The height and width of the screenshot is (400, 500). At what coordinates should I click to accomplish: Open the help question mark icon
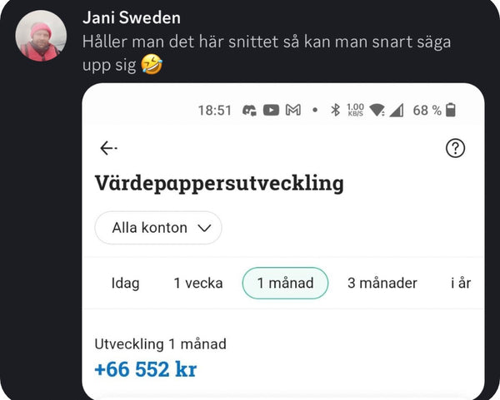(x=455, y=148)
